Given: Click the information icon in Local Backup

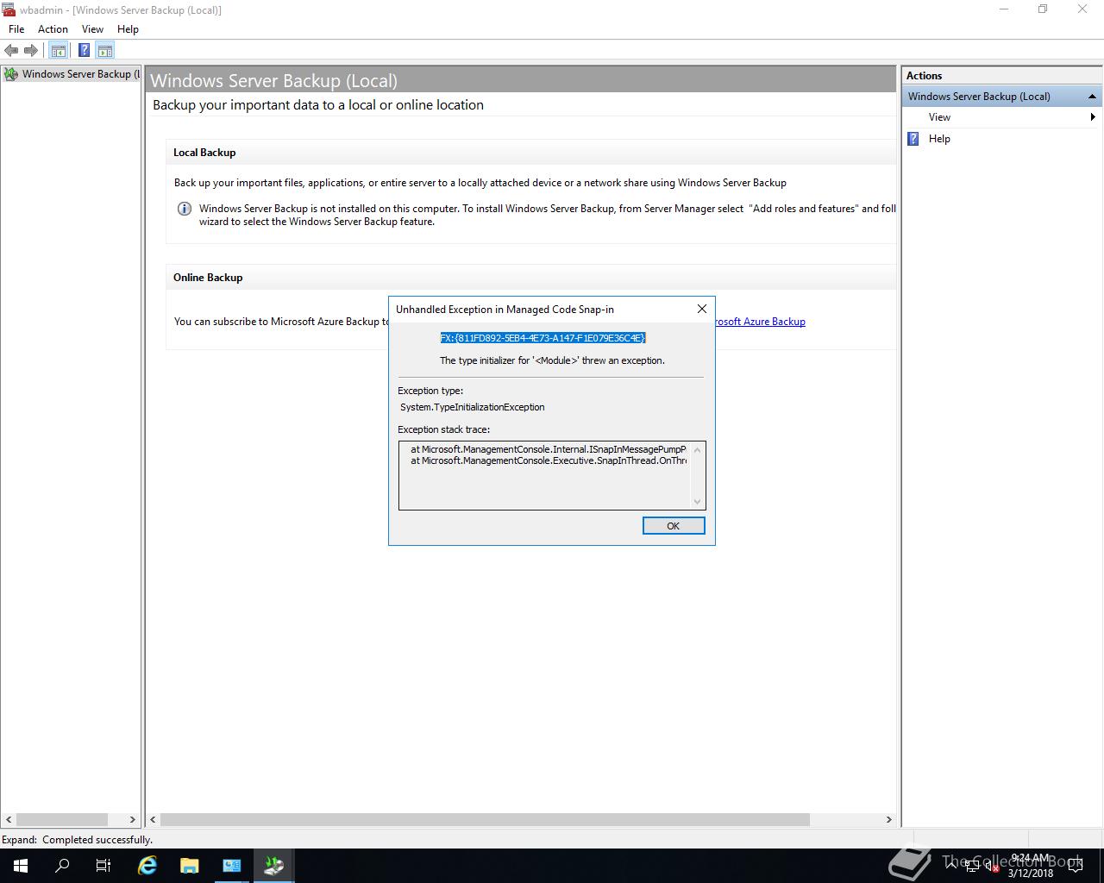Looking at the screenshot, I should (x=184, y=209).
